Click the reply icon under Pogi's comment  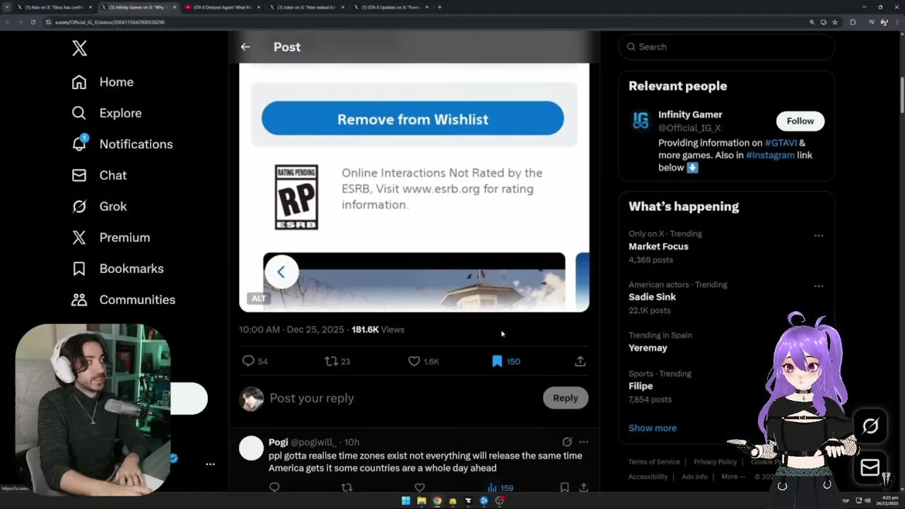[274, 487]
